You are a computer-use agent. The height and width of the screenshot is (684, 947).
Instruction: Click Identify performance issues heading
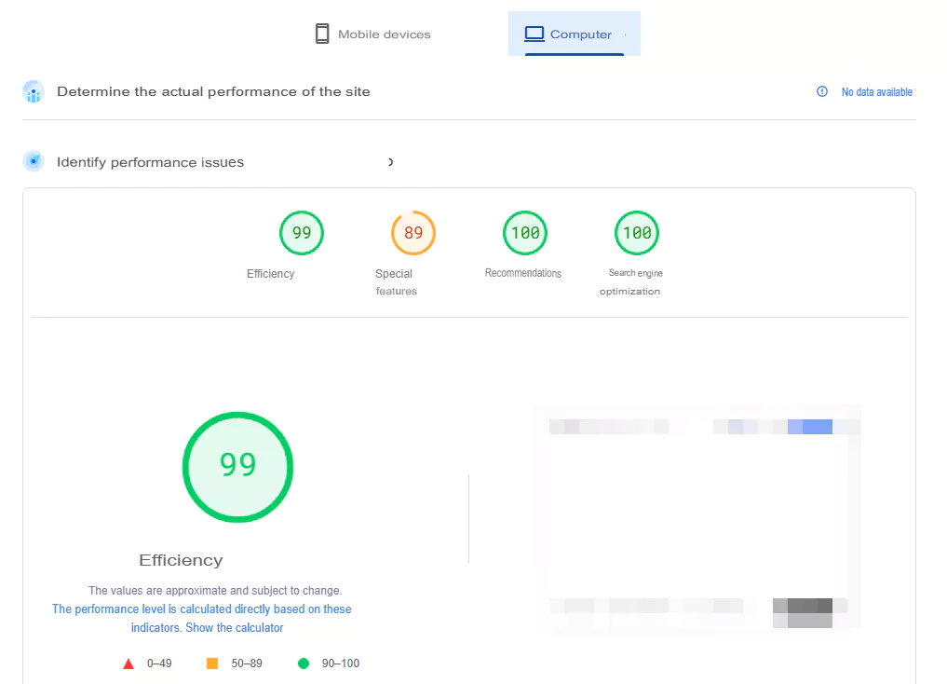pos(151,162)
